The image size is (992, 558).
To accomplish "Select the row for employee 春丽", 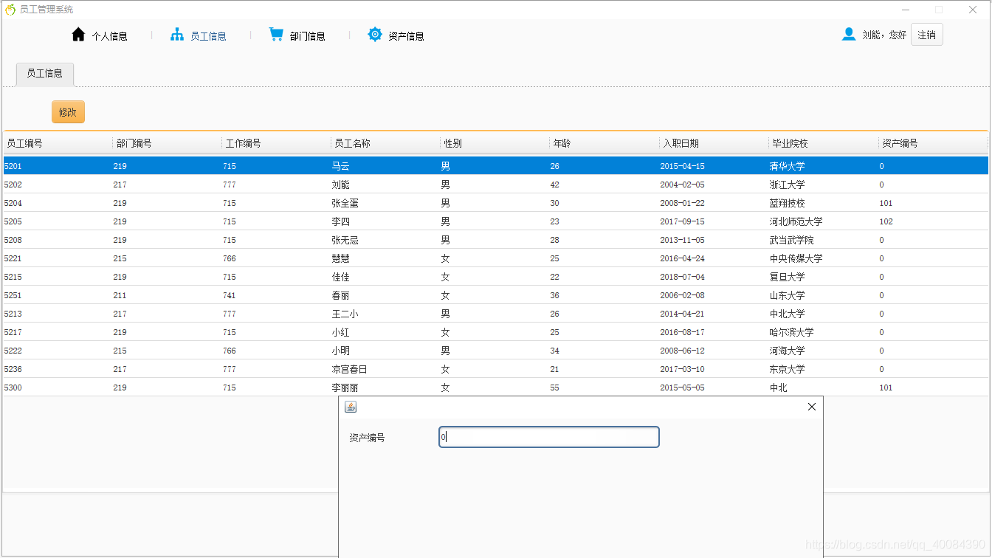I will pos(495,295).
